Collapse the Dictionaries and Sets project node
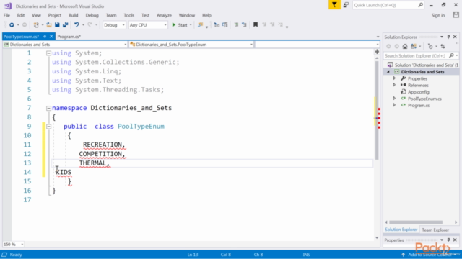Screen dimensions: 462x259 tap(388, 72)
